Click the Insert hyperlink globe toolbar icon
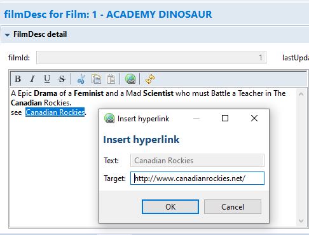309x235 pixels. pos(130,79)
